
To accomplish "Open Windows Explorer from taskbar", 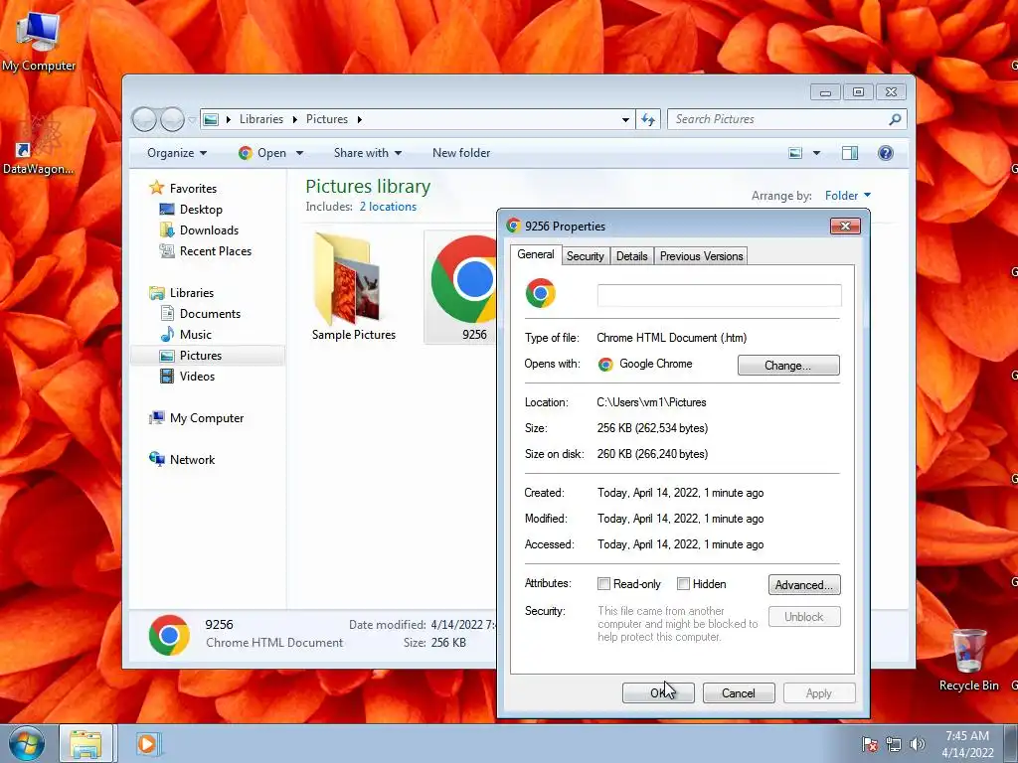I will pos(85,743).
